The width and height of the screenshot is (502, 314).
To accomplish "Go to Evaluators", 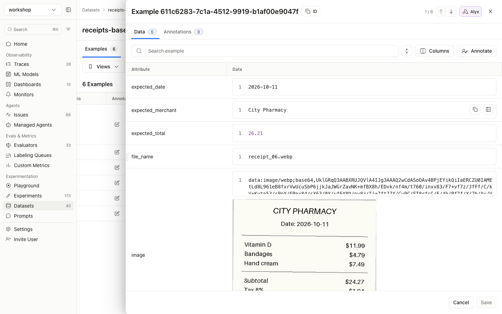I will click(38, 145).
